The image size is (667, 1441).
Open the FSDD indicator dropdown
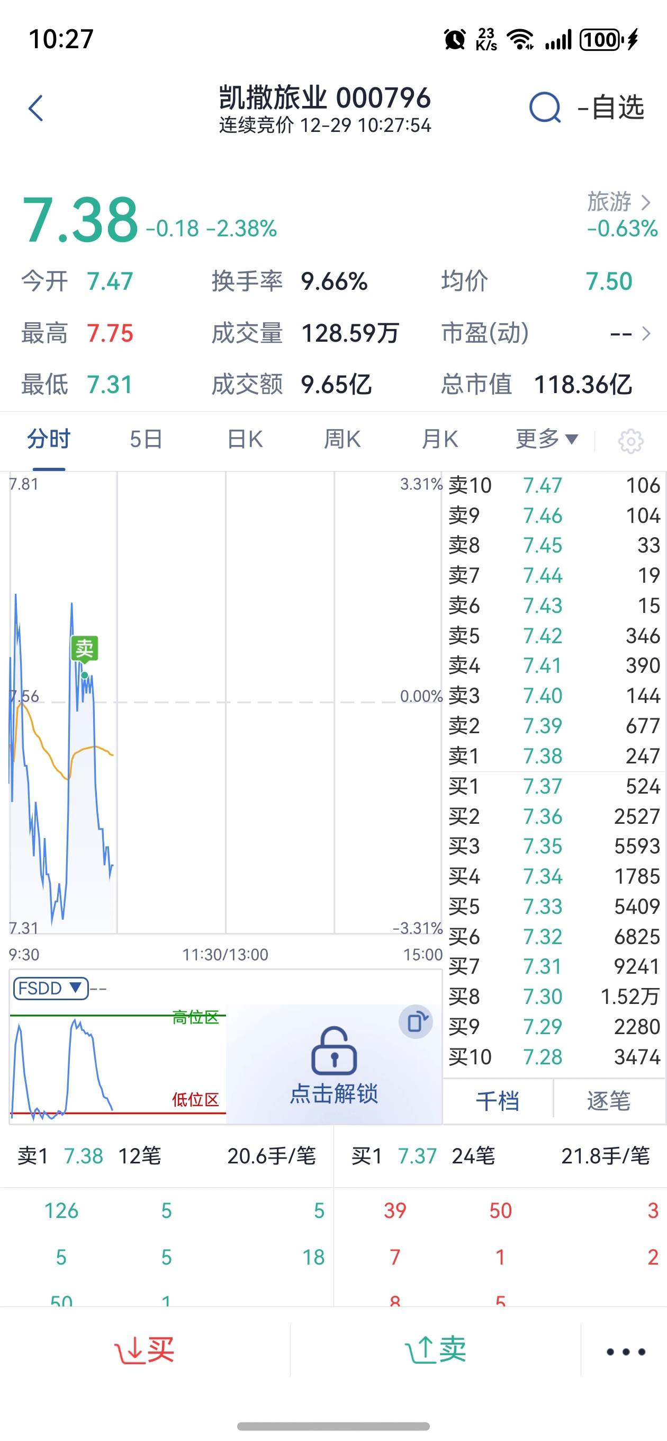[50, 989]
